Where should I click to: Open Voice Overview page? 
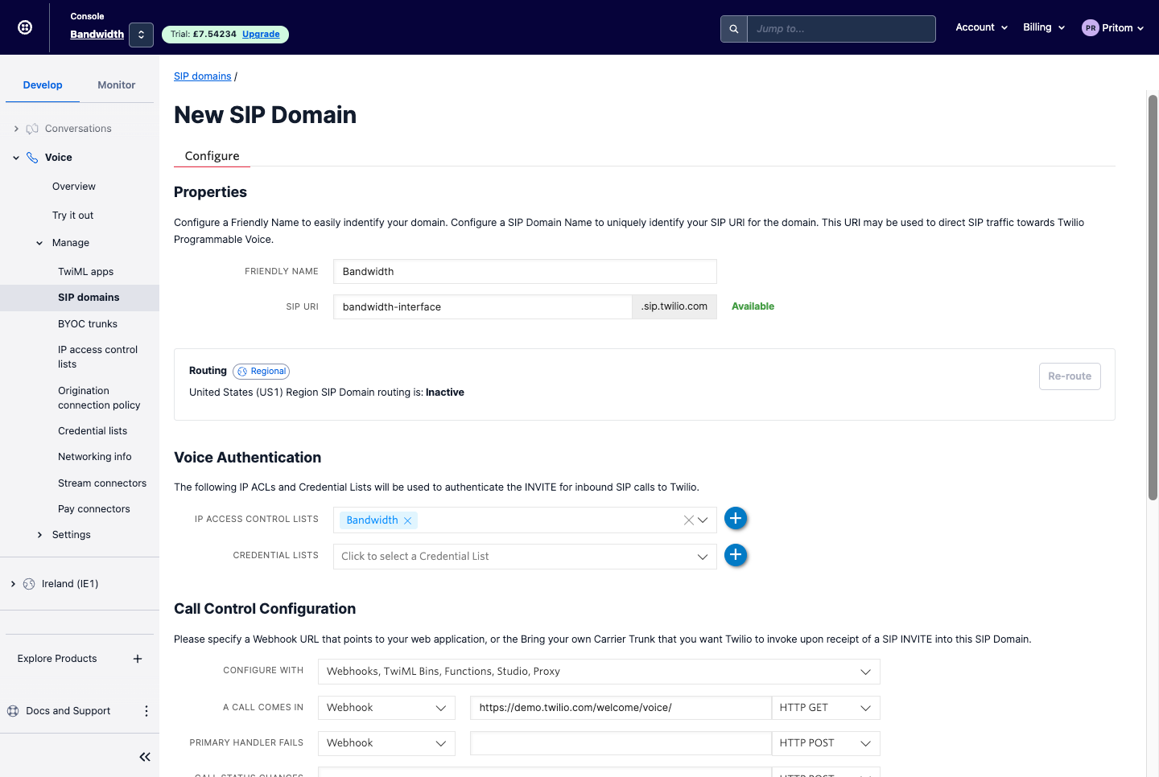click(74, 187)
